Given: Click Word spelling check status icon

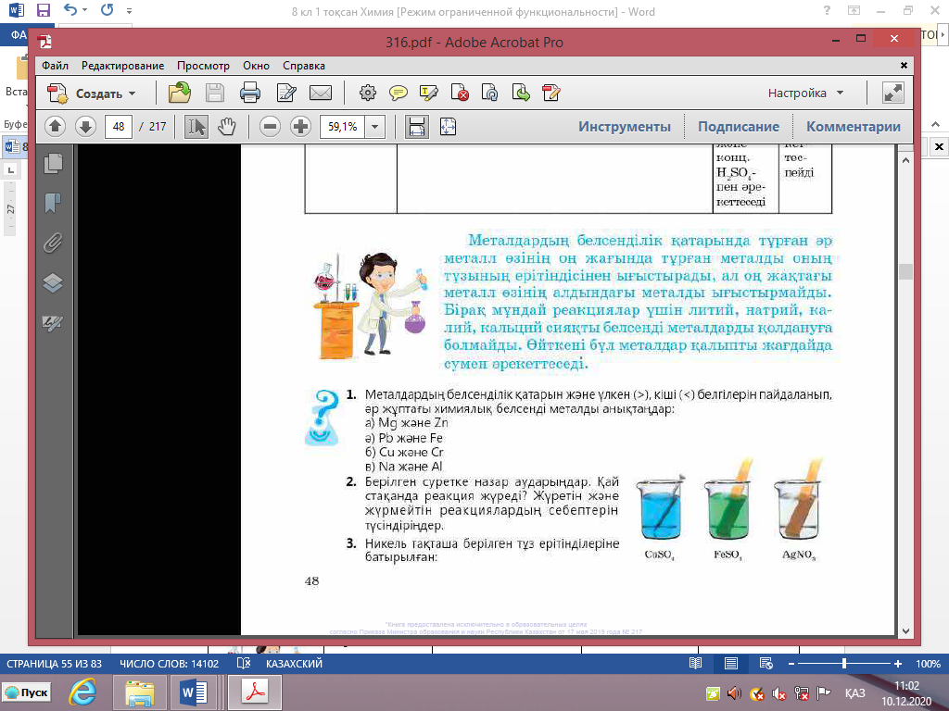Looking at the screenshot, I should click(244, 663).
